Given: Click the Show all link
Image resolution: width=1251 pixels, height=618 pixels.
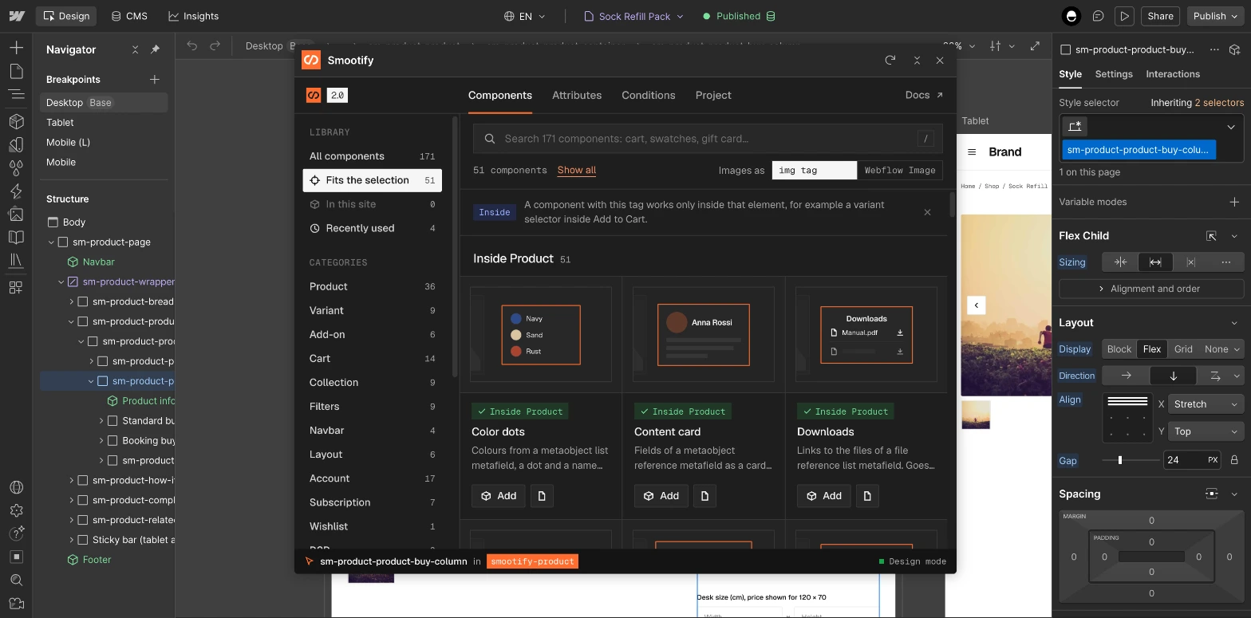Looking at the screenshot, I should 577,170.
